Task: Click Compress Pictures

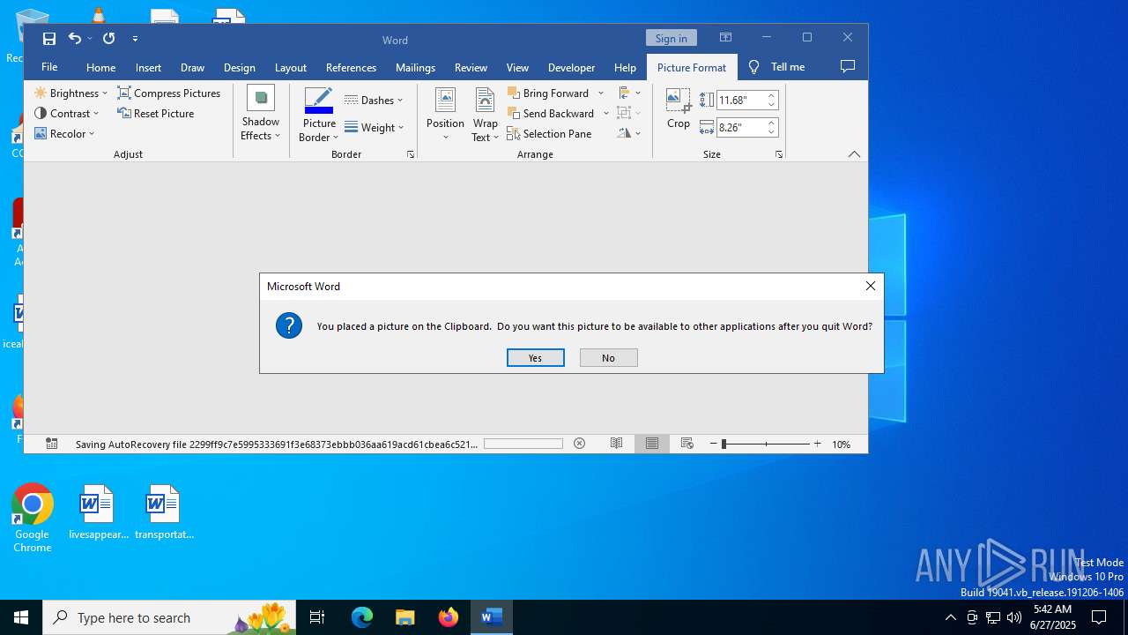Action: (169, 93)
